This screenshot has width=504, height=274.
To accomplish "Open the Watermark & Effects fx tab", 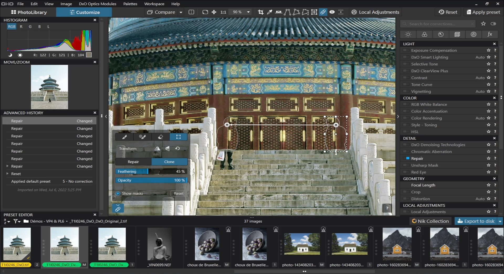I will 490,34.
